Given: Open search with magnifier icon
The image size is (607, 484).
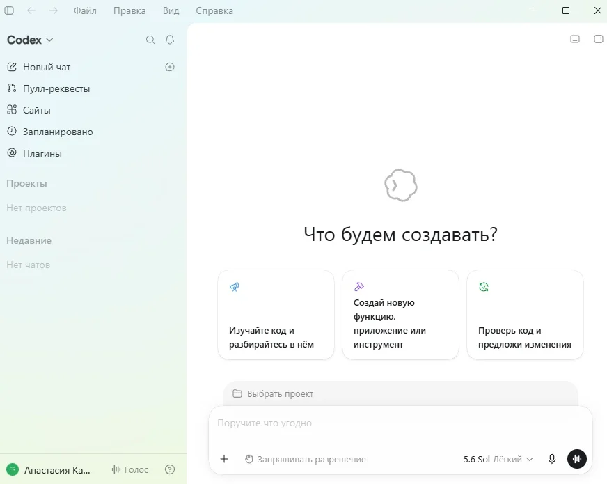Looking at the screenshot, I should pos(150,40).
